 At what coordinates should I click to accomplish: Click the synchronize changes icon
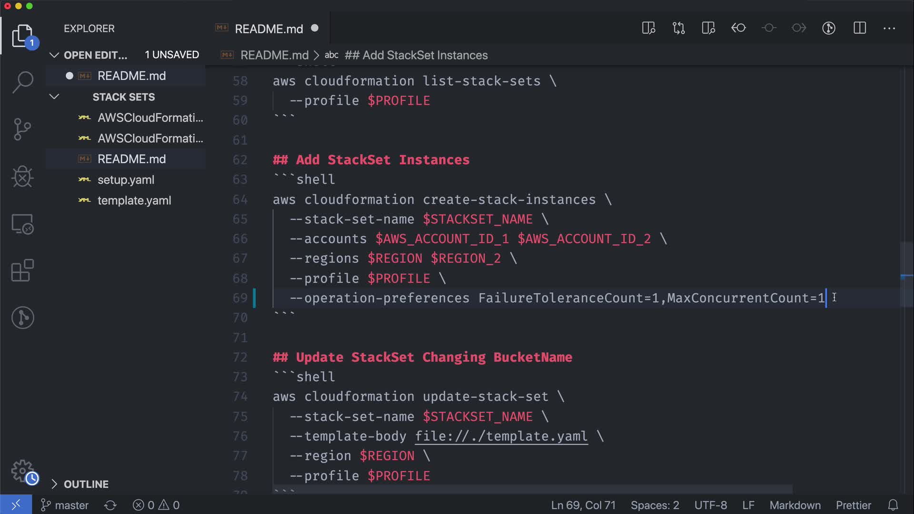(110, 505)
